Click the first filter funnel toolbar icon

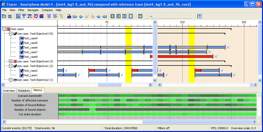(49, 16)
